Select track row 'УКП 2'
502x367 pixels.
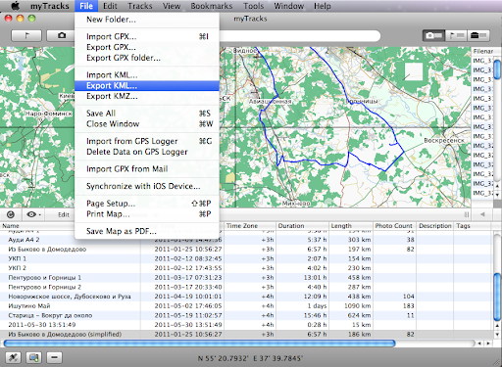(x=246, y=268)
